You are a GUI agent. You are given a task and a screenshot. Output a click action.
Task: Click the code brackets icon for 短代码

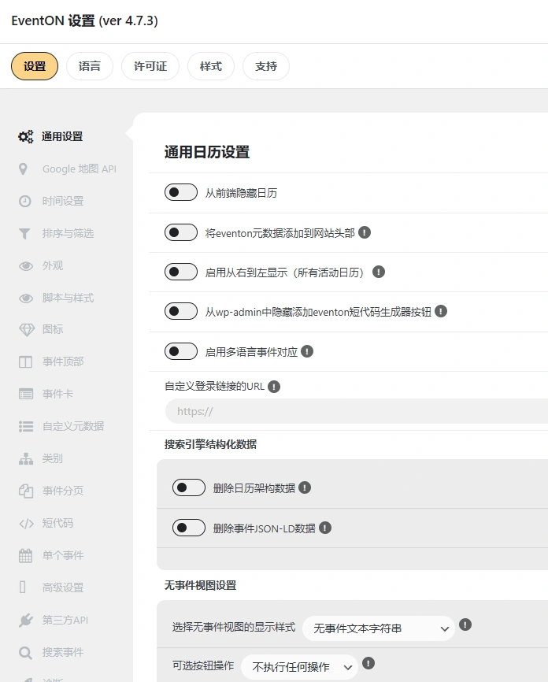coord(26,523)
